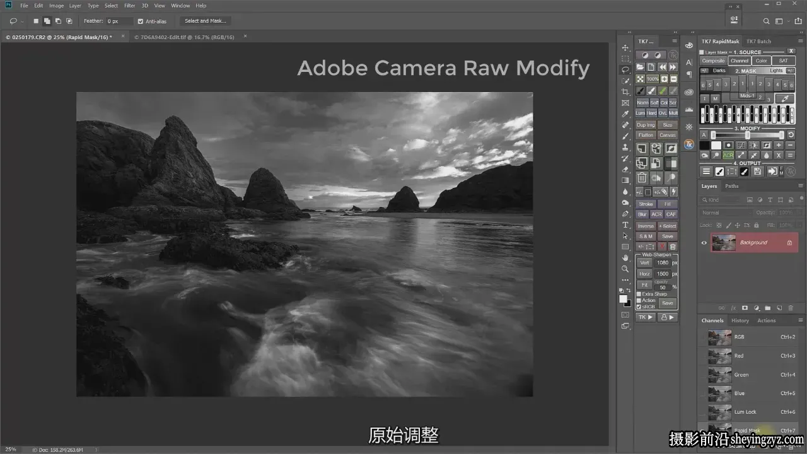The height and width of the screenshot is (454, 807).
Task: Open the TK7 RapidMask panel flyout menu
Action: [799, 42]
